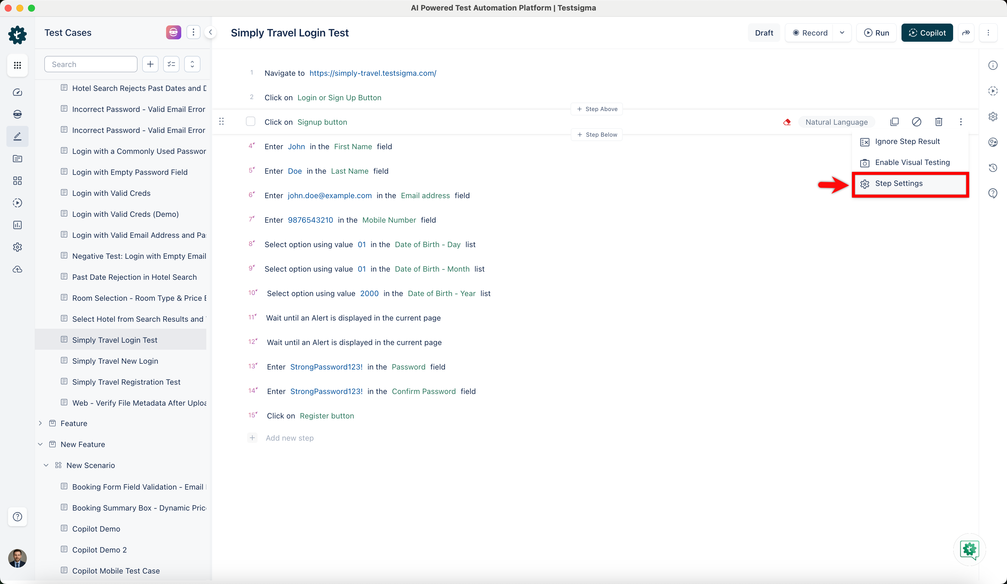
Task: Click the john.doe@example.com value in step 6
Action: click(x=330, y=196)
